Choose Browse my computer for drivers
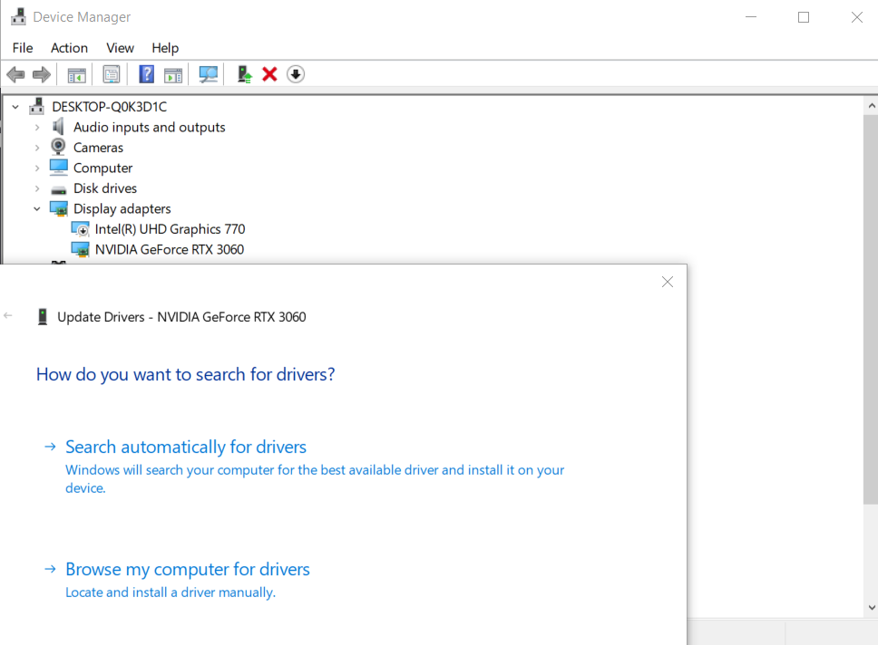 pyautogui.click(x=188, y=569)
